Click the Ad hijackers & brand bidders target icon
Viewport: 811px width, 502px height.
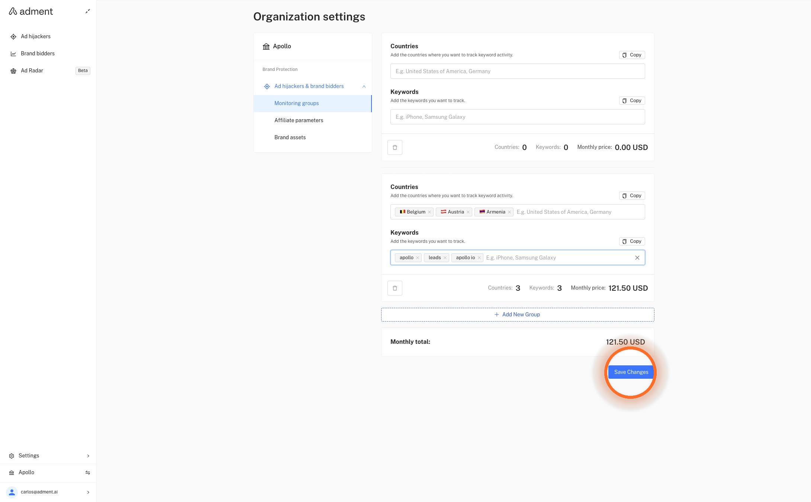[267, 87]
